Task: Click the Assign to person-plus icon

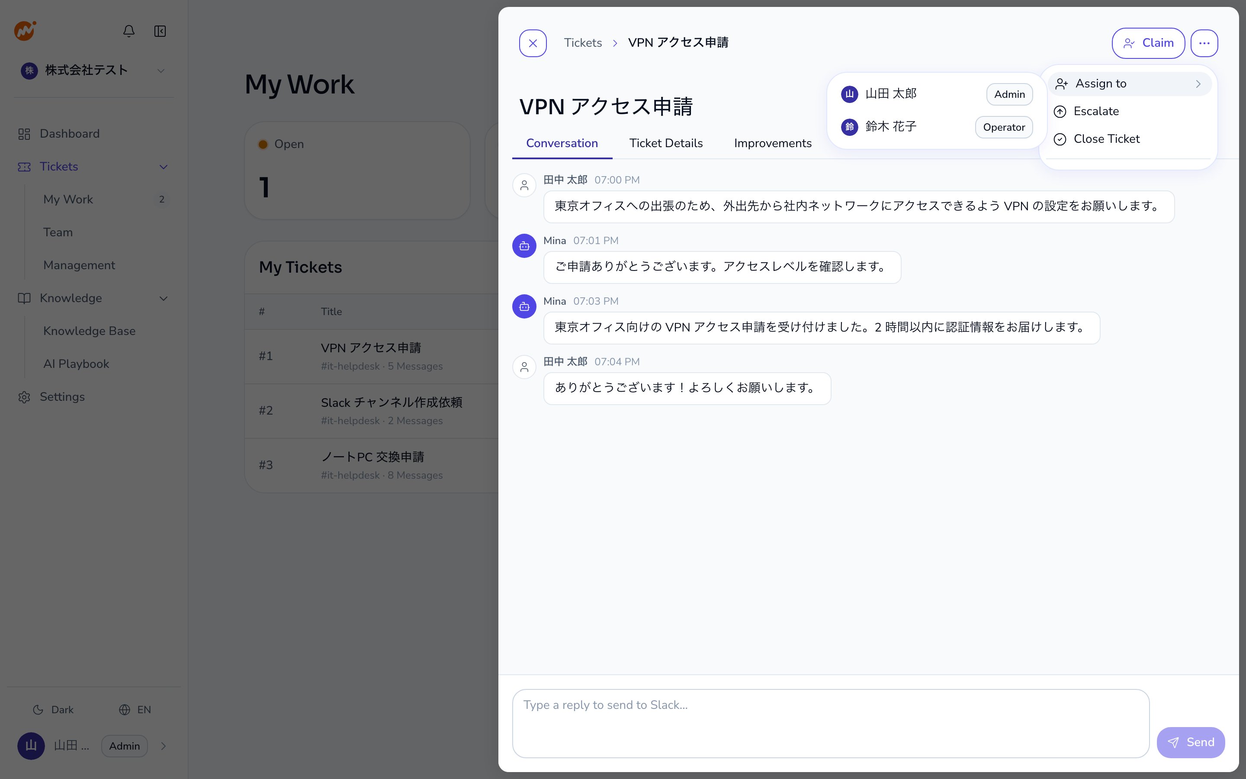Action: pos(1061,84)
